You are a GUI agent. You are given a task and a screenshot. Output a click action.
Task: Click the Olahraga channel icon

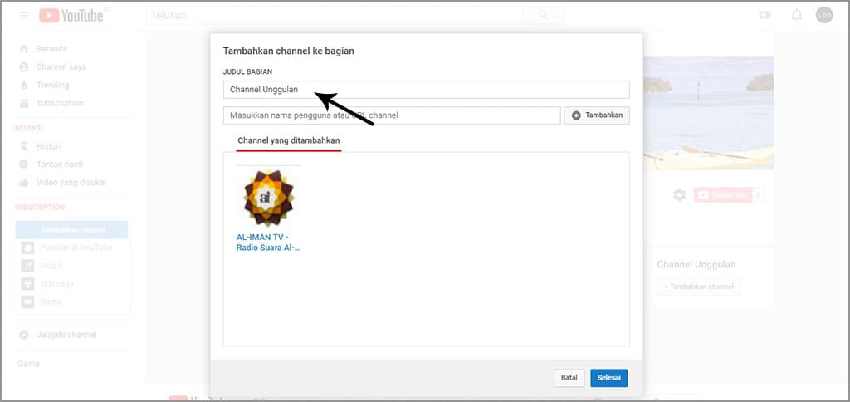tap(27, 284)
